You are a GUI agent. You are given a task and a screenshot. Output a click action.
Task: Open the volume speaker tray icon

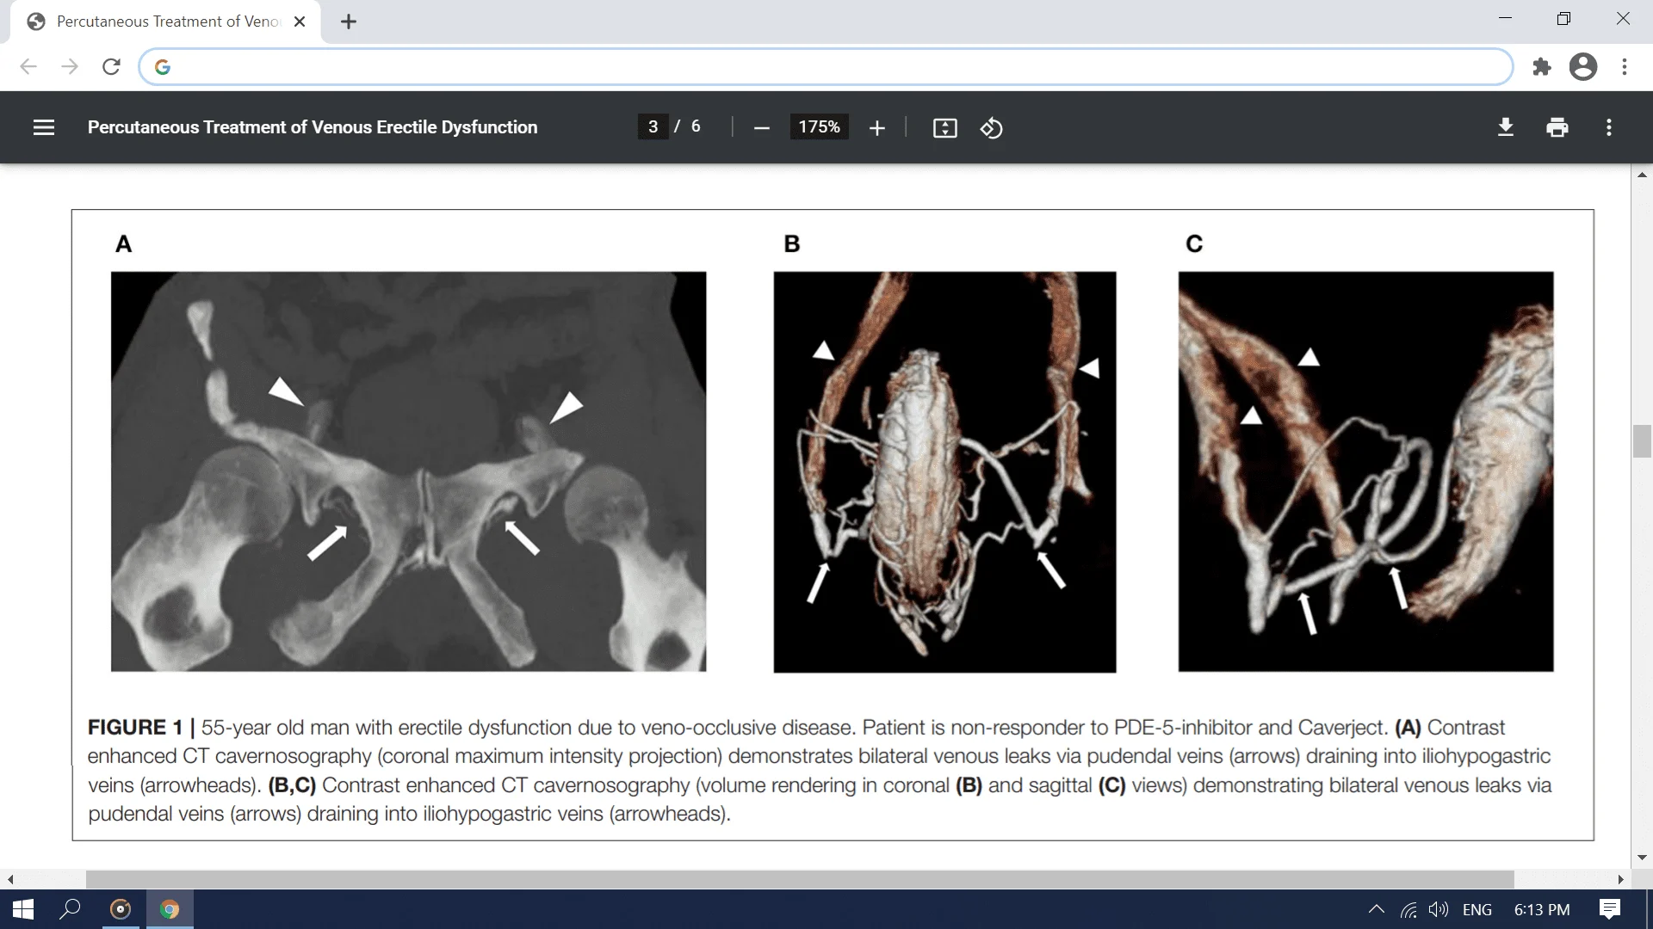(x=1438, y=909)
